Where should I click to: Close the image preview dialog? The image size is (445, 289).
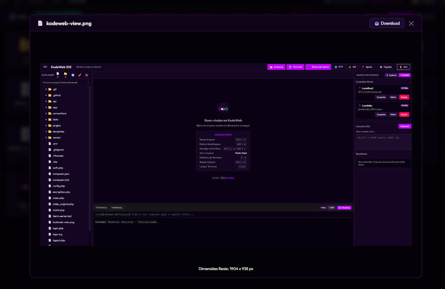[x=411, y=24]
